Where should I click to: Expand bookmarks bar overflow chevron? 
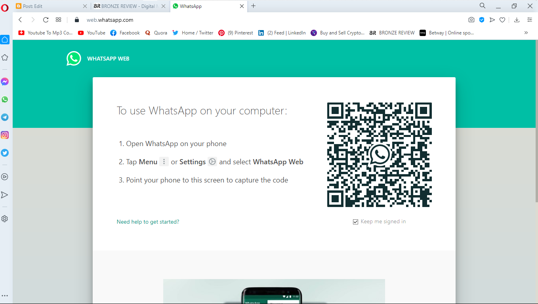pyautogui.click(x=526, y=33)
